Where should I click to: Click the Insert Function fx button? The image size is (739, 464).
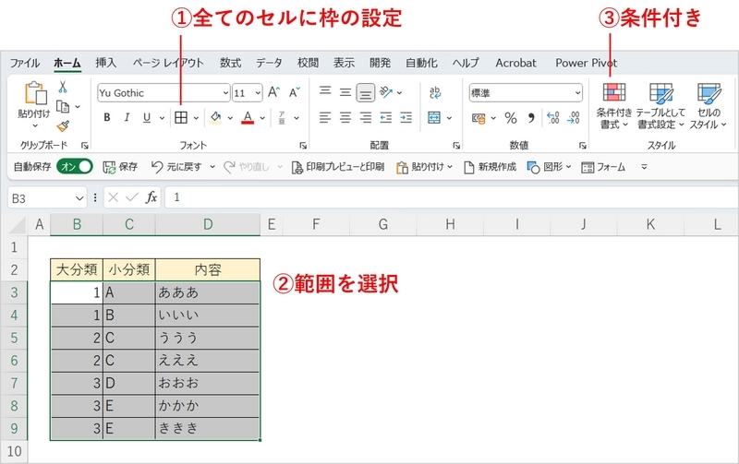coord(151,197)
